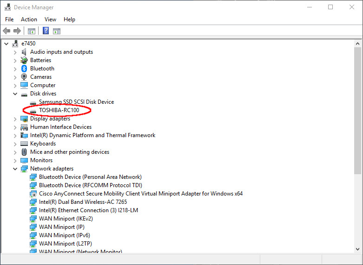The width and height of the screenshot is (363, 265).
Task: Select Bluetooth Device (Personal Area Network)
Action: [90, 177]
